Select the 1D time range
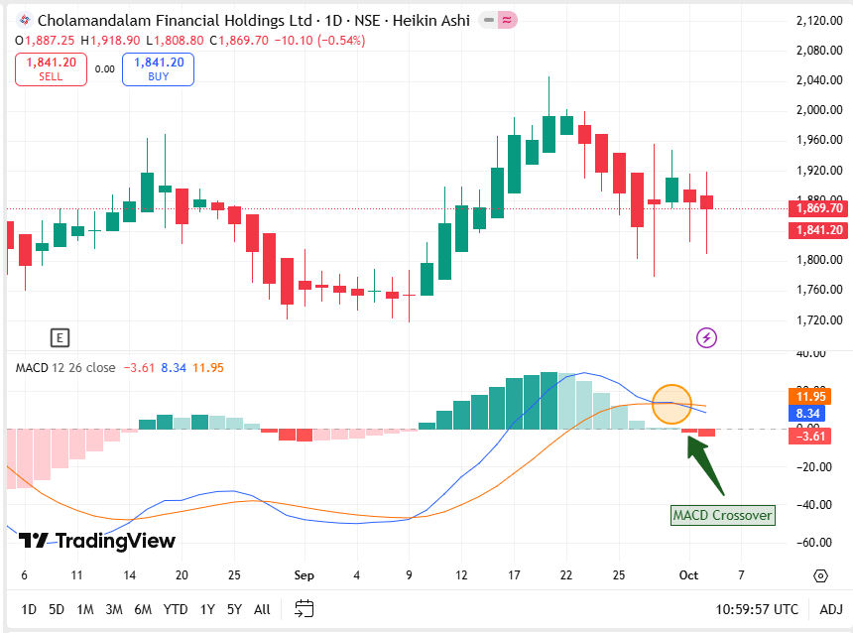 [x=29, y=609]
